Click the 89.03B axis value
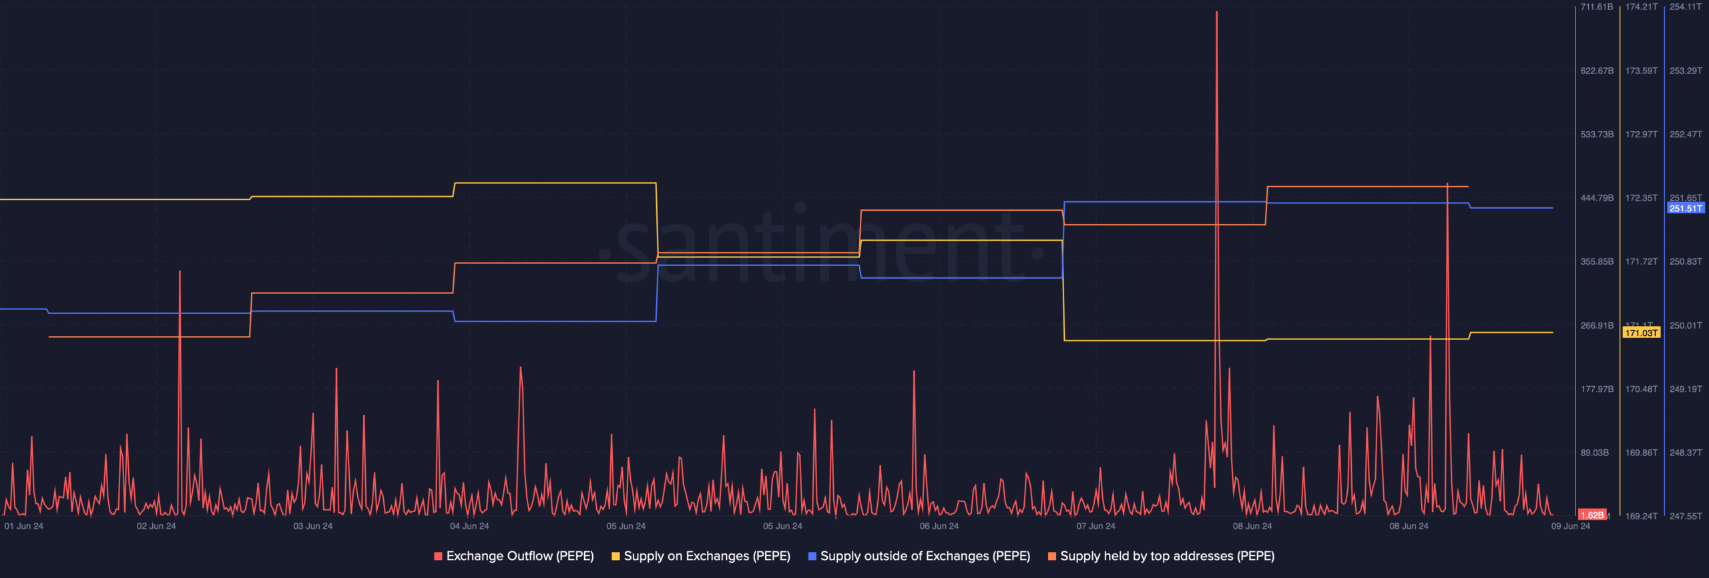 pos(1595,453)
